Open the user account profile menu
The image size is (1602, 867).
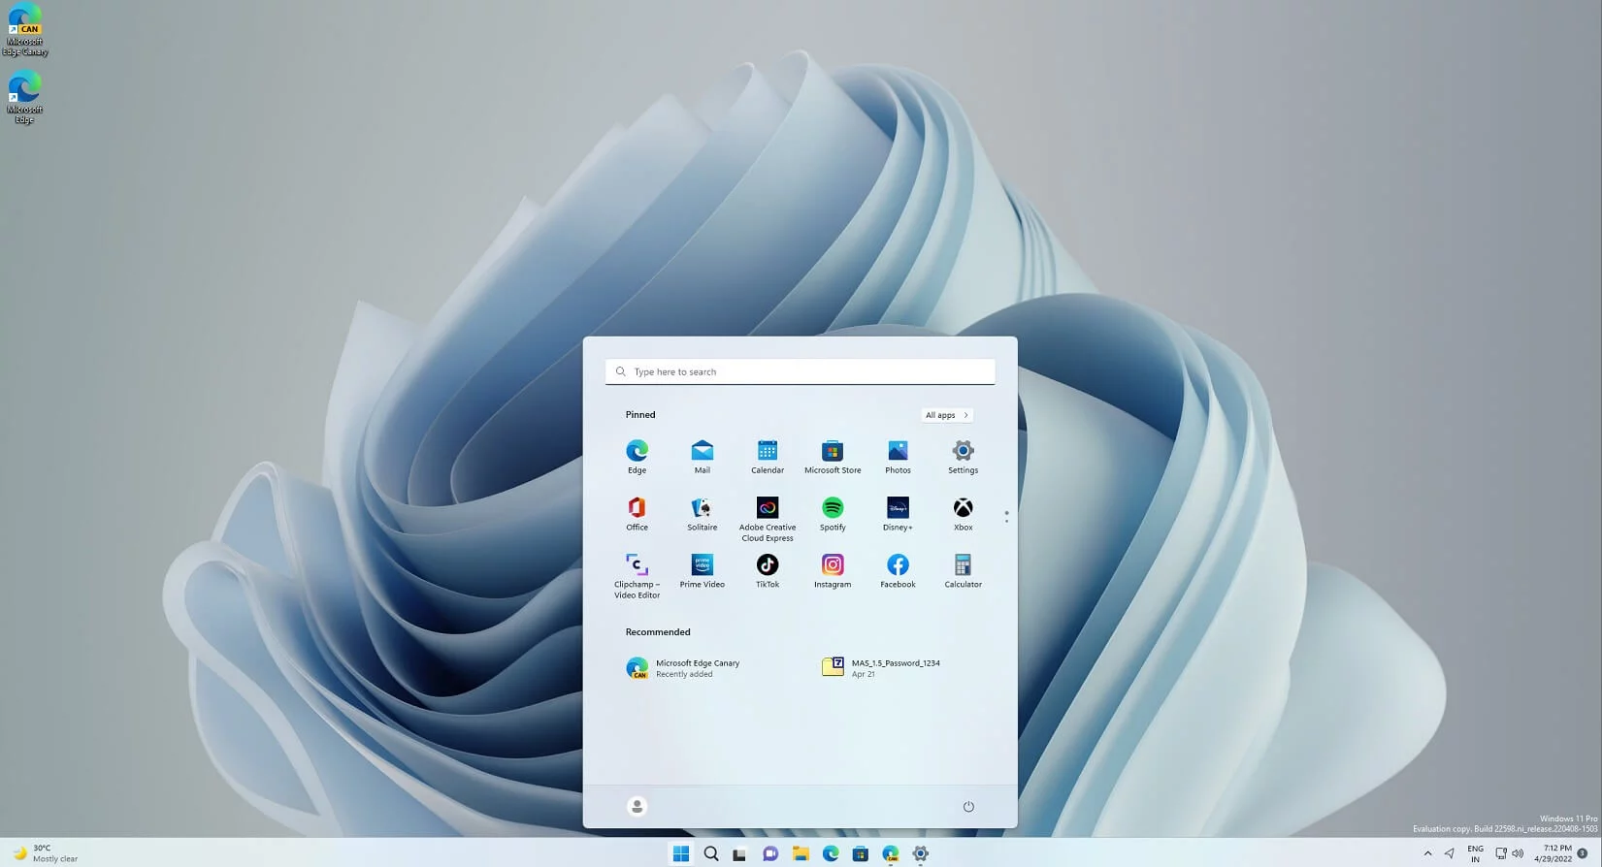point(637,807)
